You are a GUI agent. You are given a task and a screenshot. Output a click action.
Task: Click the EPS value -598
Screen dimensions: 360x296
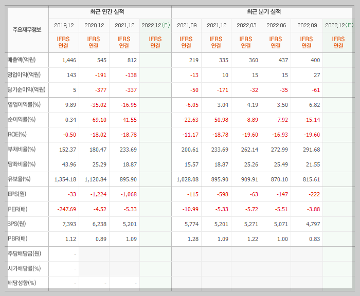click(223, 195)
